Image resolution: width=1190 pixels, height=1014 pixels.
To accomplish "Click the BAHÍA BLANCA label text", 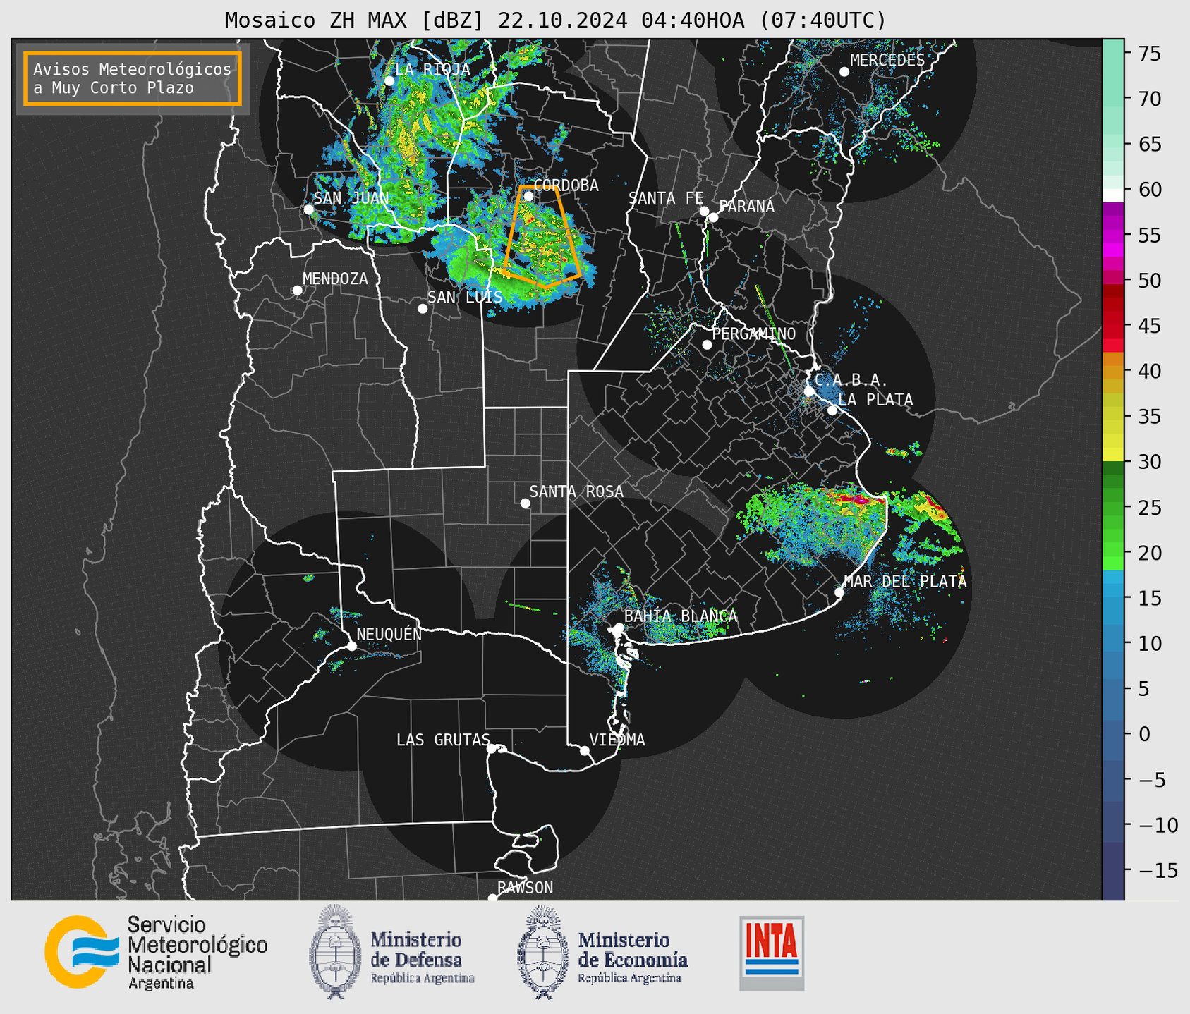I will click(x=681, y=616).
